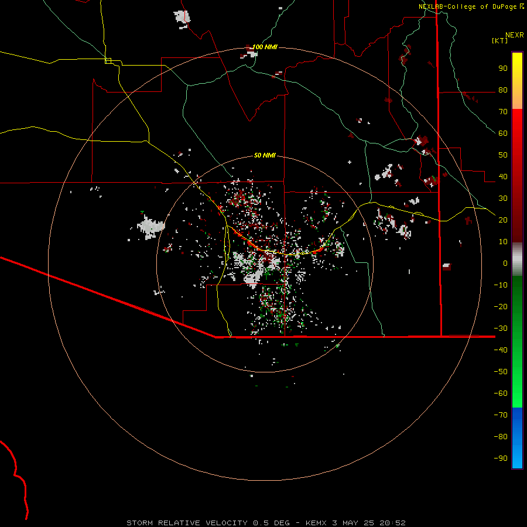Click the 60 value on the velocity scale
The width and height of the screenshot is (527, 527).
coord(503,134)
